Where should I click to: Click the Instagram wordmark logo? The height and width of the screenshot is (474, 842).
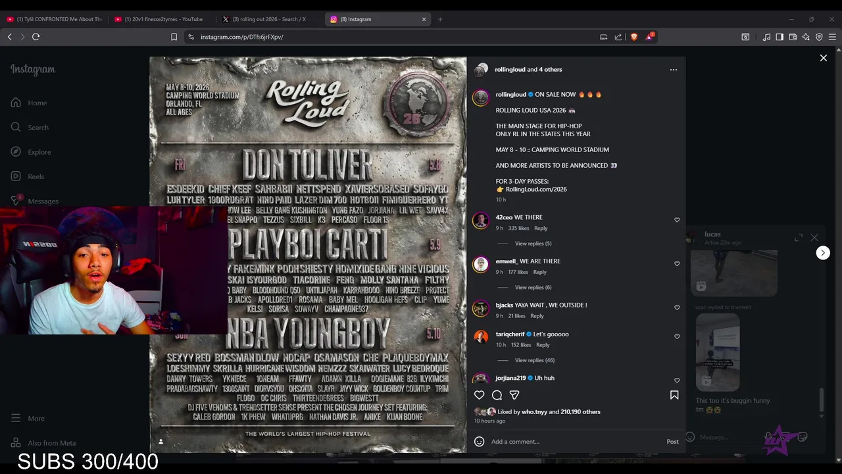tap(33, 69)
